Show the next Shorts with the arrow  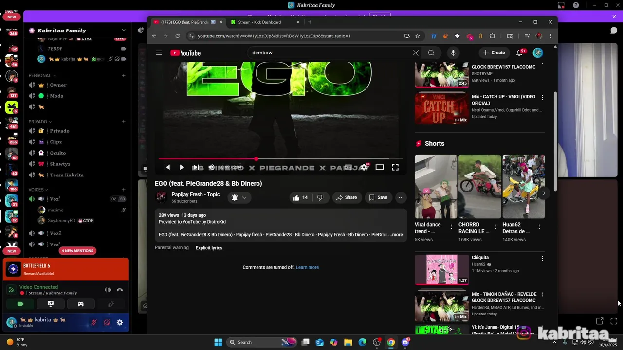click(x=543, y=193)
